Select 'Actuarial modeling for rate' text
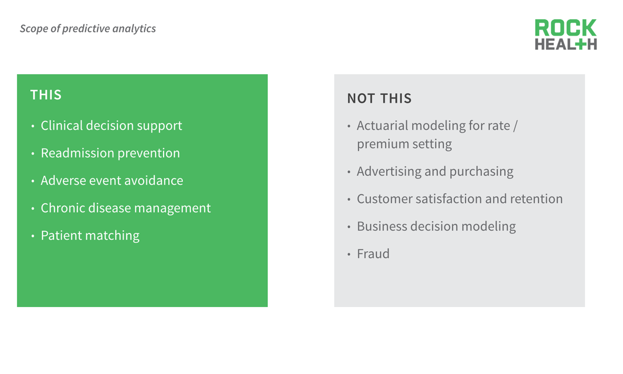 tap(434, 126)
